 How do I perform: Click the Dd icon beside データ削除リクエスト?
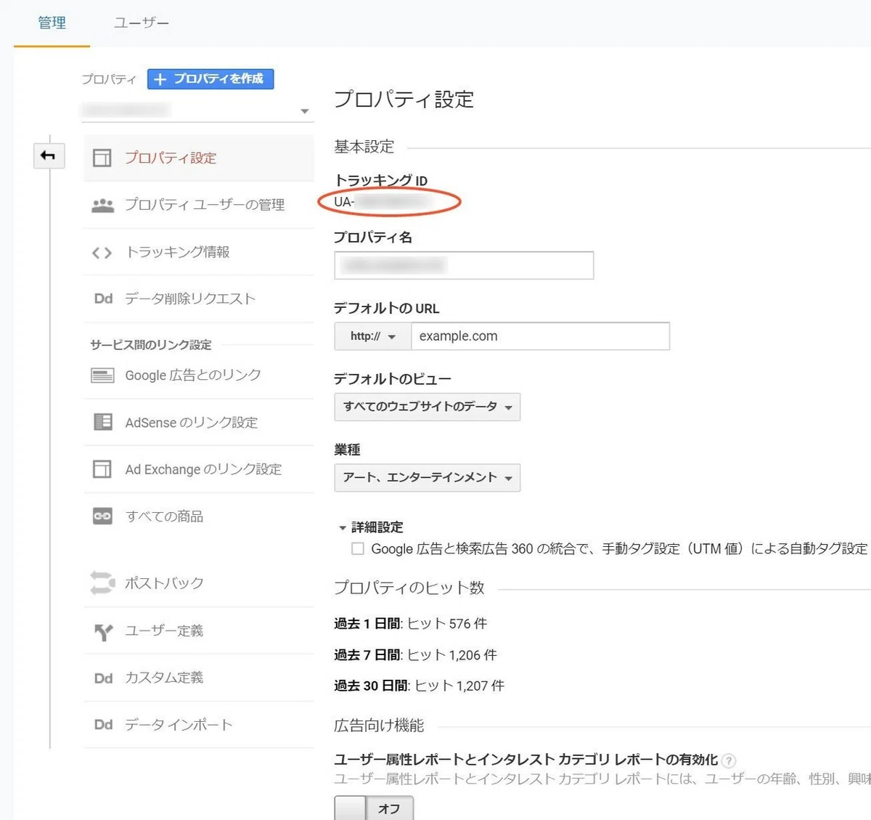click(103, 299)
